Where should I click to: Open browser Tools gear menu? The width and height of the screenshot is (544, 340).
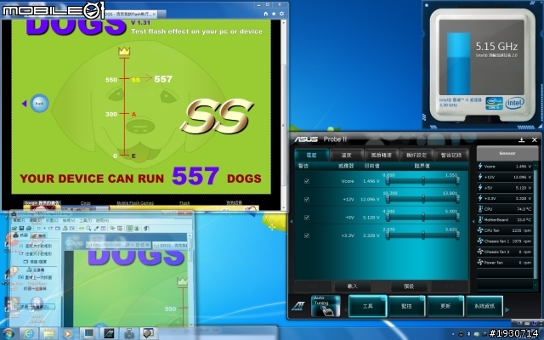coord(281,14)
